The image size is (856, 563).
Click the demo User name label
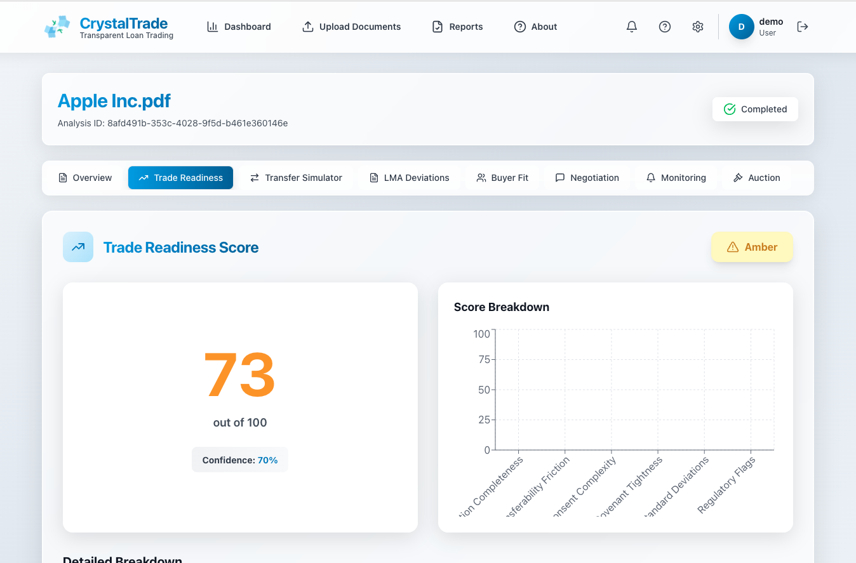(x=771, y=27)
